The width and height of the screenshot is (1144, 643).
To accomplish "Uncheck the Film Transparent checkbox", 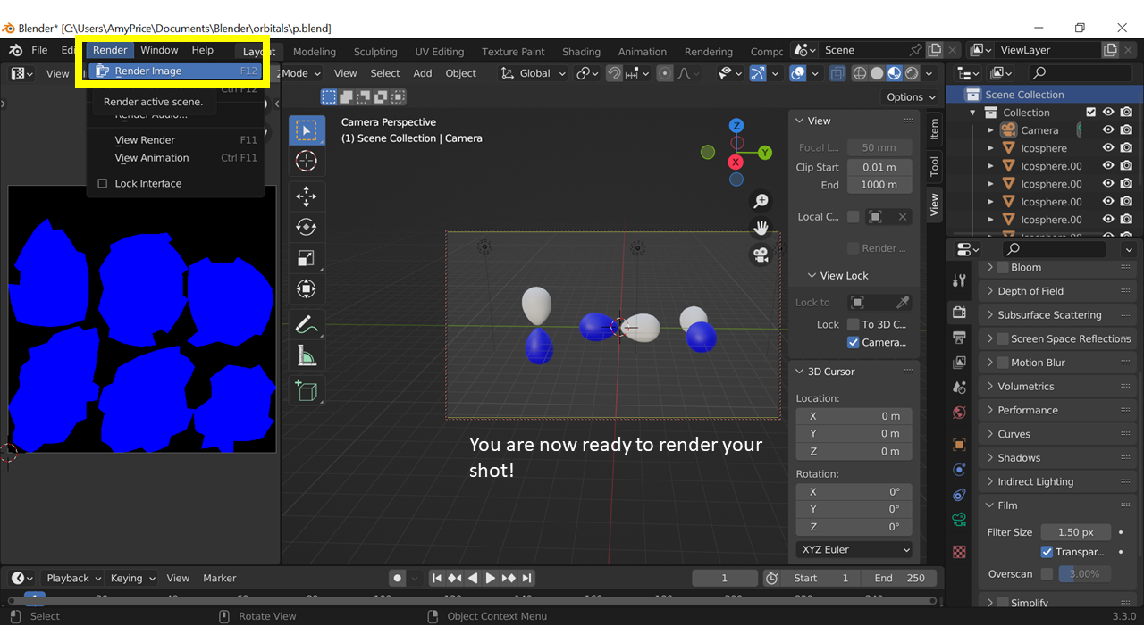I will click(1047, 552).
